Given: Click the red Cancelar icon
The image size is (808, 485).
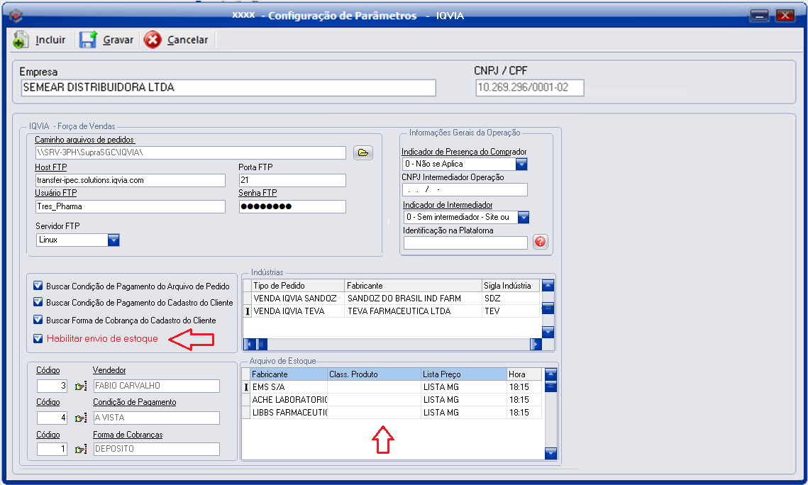Looking at the screenshot, I should pyautogui.click(x=153, y=40).
